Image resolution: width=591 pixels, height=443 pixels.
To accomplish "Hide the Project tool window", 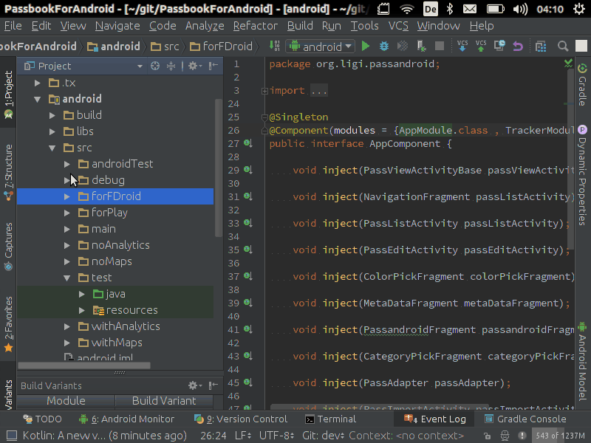I will click(213, 66).
